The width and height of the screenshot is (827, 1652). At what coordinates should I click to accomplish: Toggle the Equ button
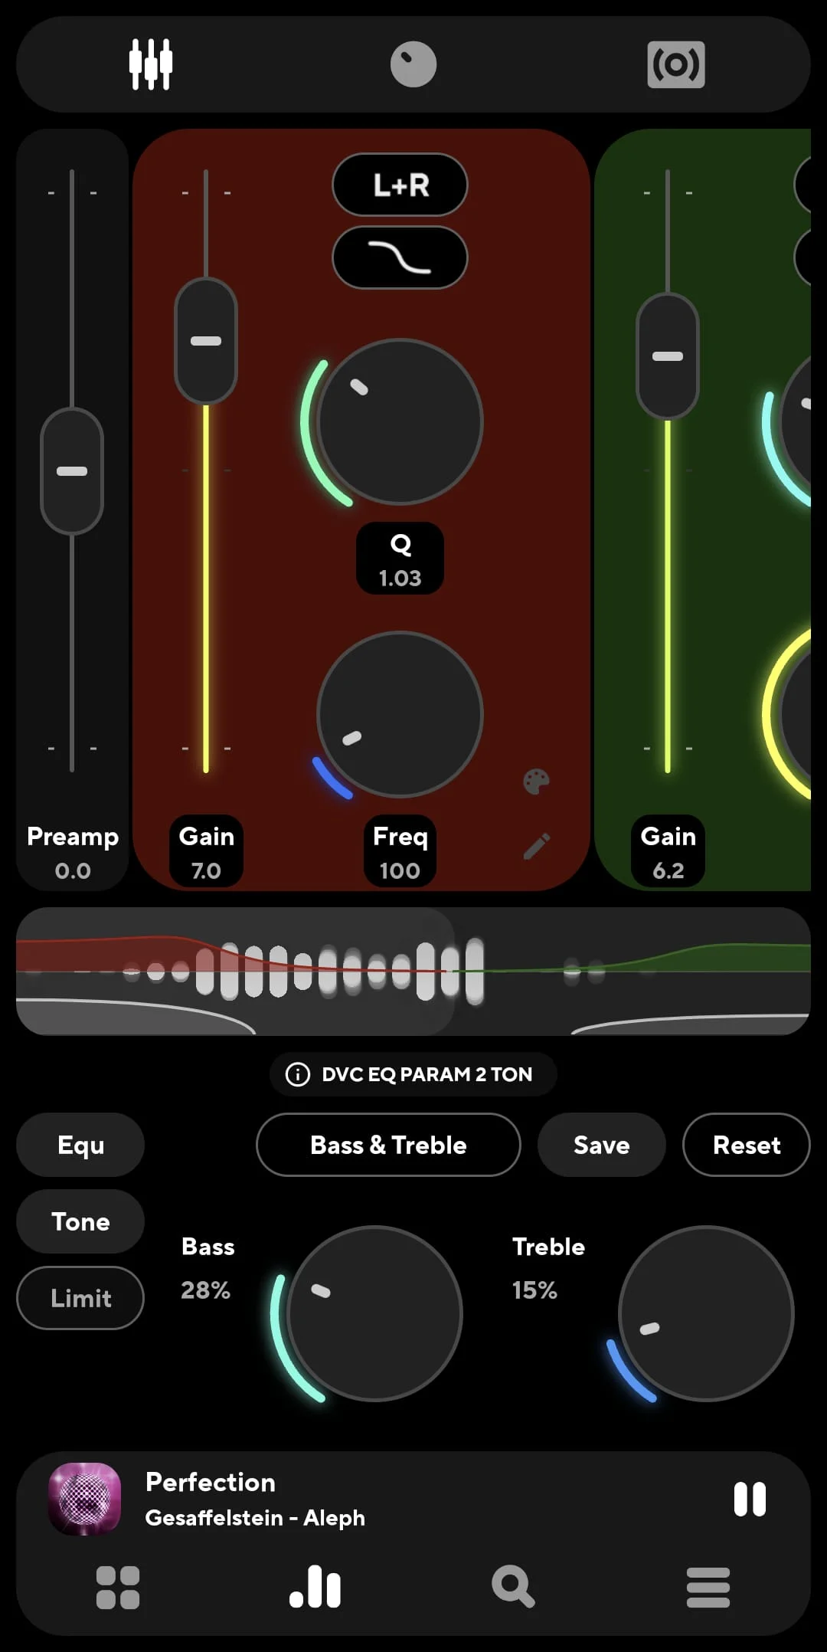pos(80,1145)
